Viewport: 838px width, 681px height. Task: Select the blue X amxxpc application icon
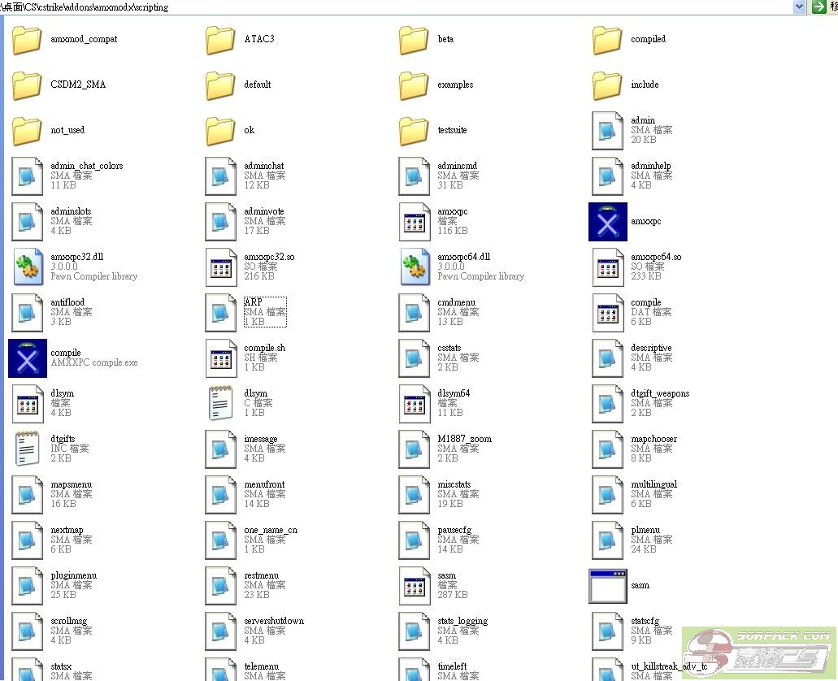[x=608, y=222]
